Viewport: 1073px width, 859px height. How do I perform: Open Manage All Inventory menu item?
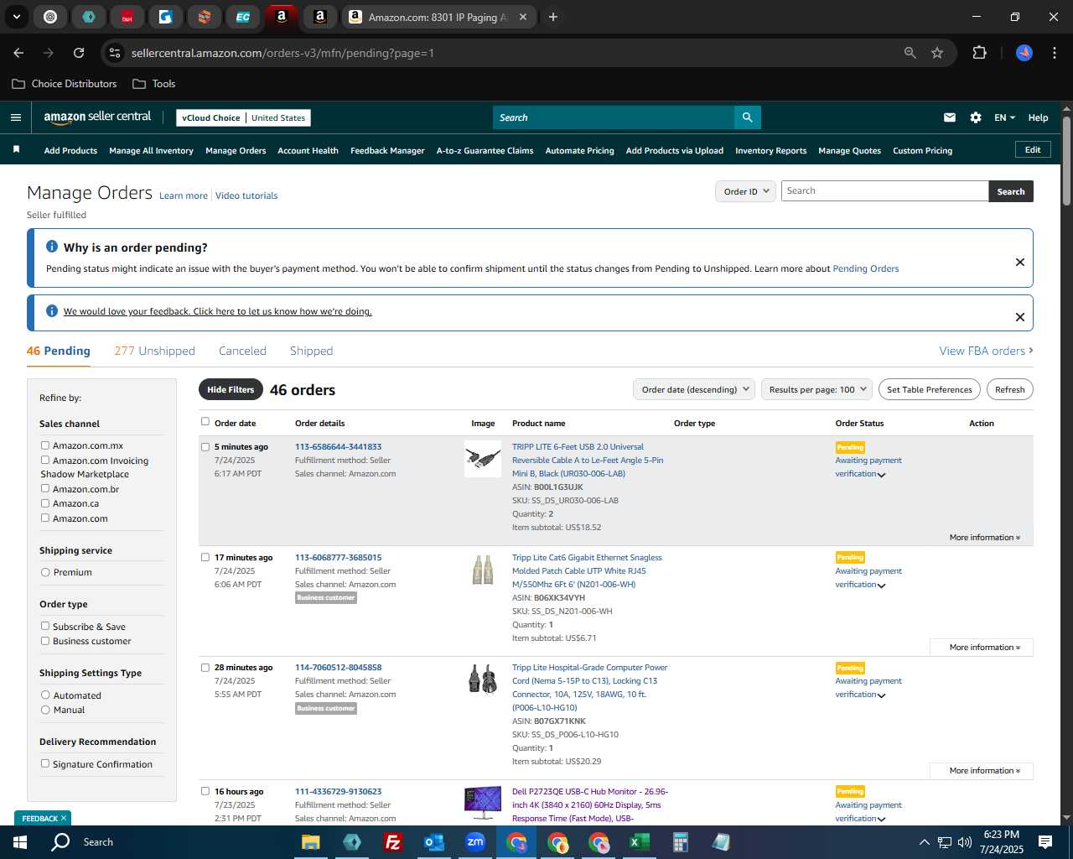(x=151, y=151)
